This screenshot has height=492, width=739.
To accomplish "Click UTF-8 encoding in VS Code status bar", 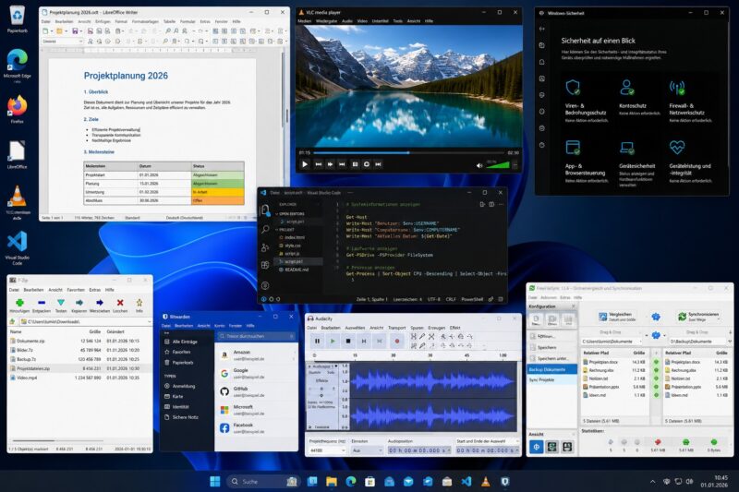I will click(433, 299).
